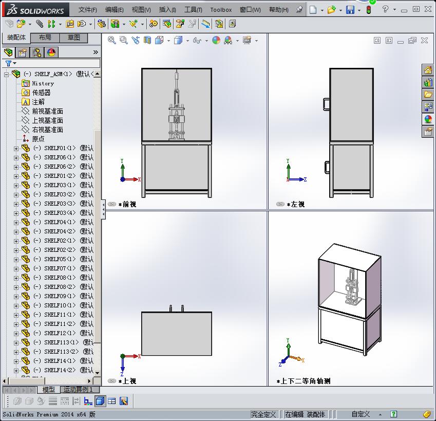Click the 传感器 folder in feature tree
436x421 pixels.
[x=41, y=93]
